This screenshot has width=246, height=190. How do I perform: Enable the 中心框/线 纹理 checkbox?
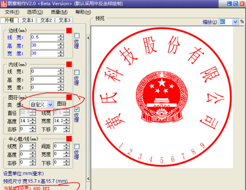point(77,146)
